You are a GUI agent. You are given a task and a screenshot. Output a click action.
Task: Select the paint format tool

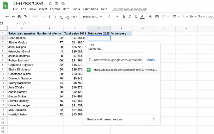pos(25,17)
